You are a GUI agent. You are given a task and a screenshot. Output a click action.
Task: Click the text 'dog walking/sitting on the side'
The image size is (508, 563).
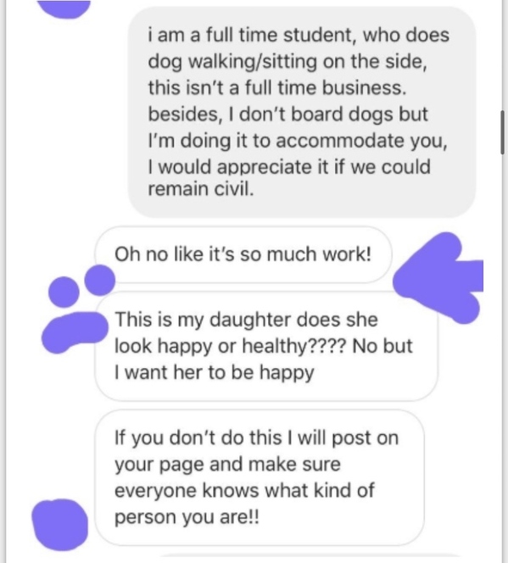coord(287,61)
